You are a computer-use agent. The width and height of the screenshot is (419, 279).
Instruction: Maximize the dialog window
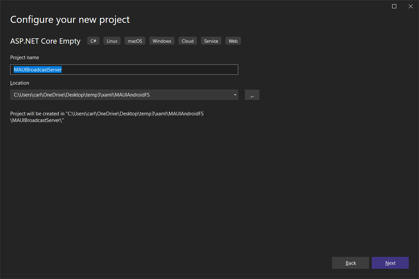[394, 6]
